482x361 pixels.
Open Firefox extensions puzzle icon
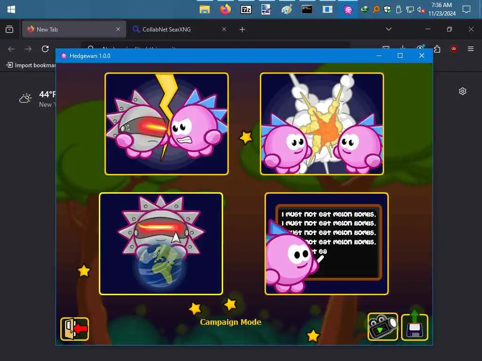[437, 49]
